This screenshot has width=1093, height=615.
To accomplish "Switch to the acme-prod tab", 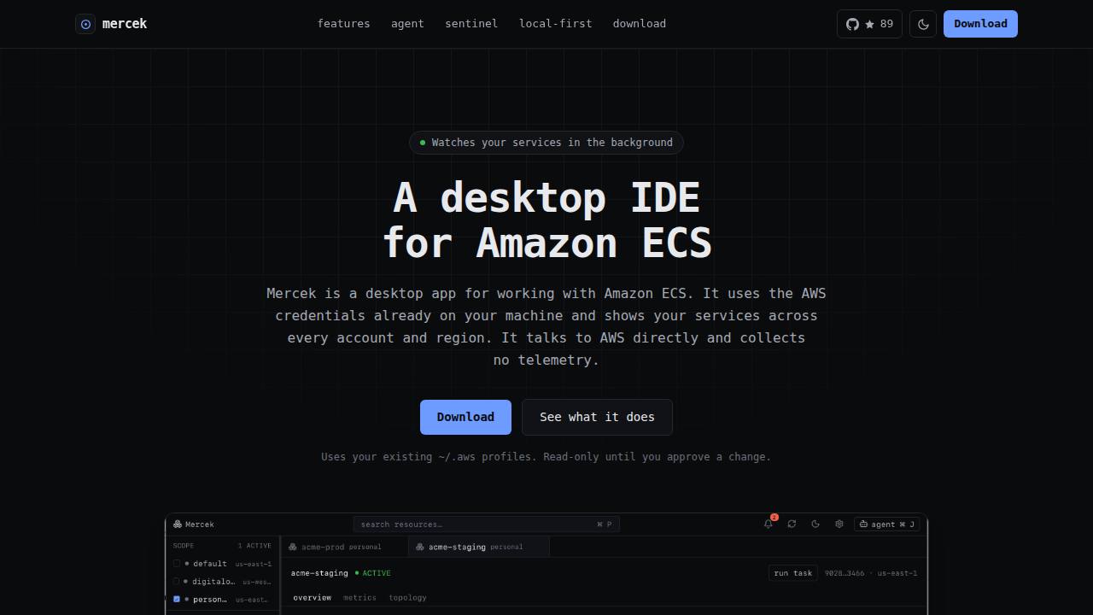I will point(345,547).
